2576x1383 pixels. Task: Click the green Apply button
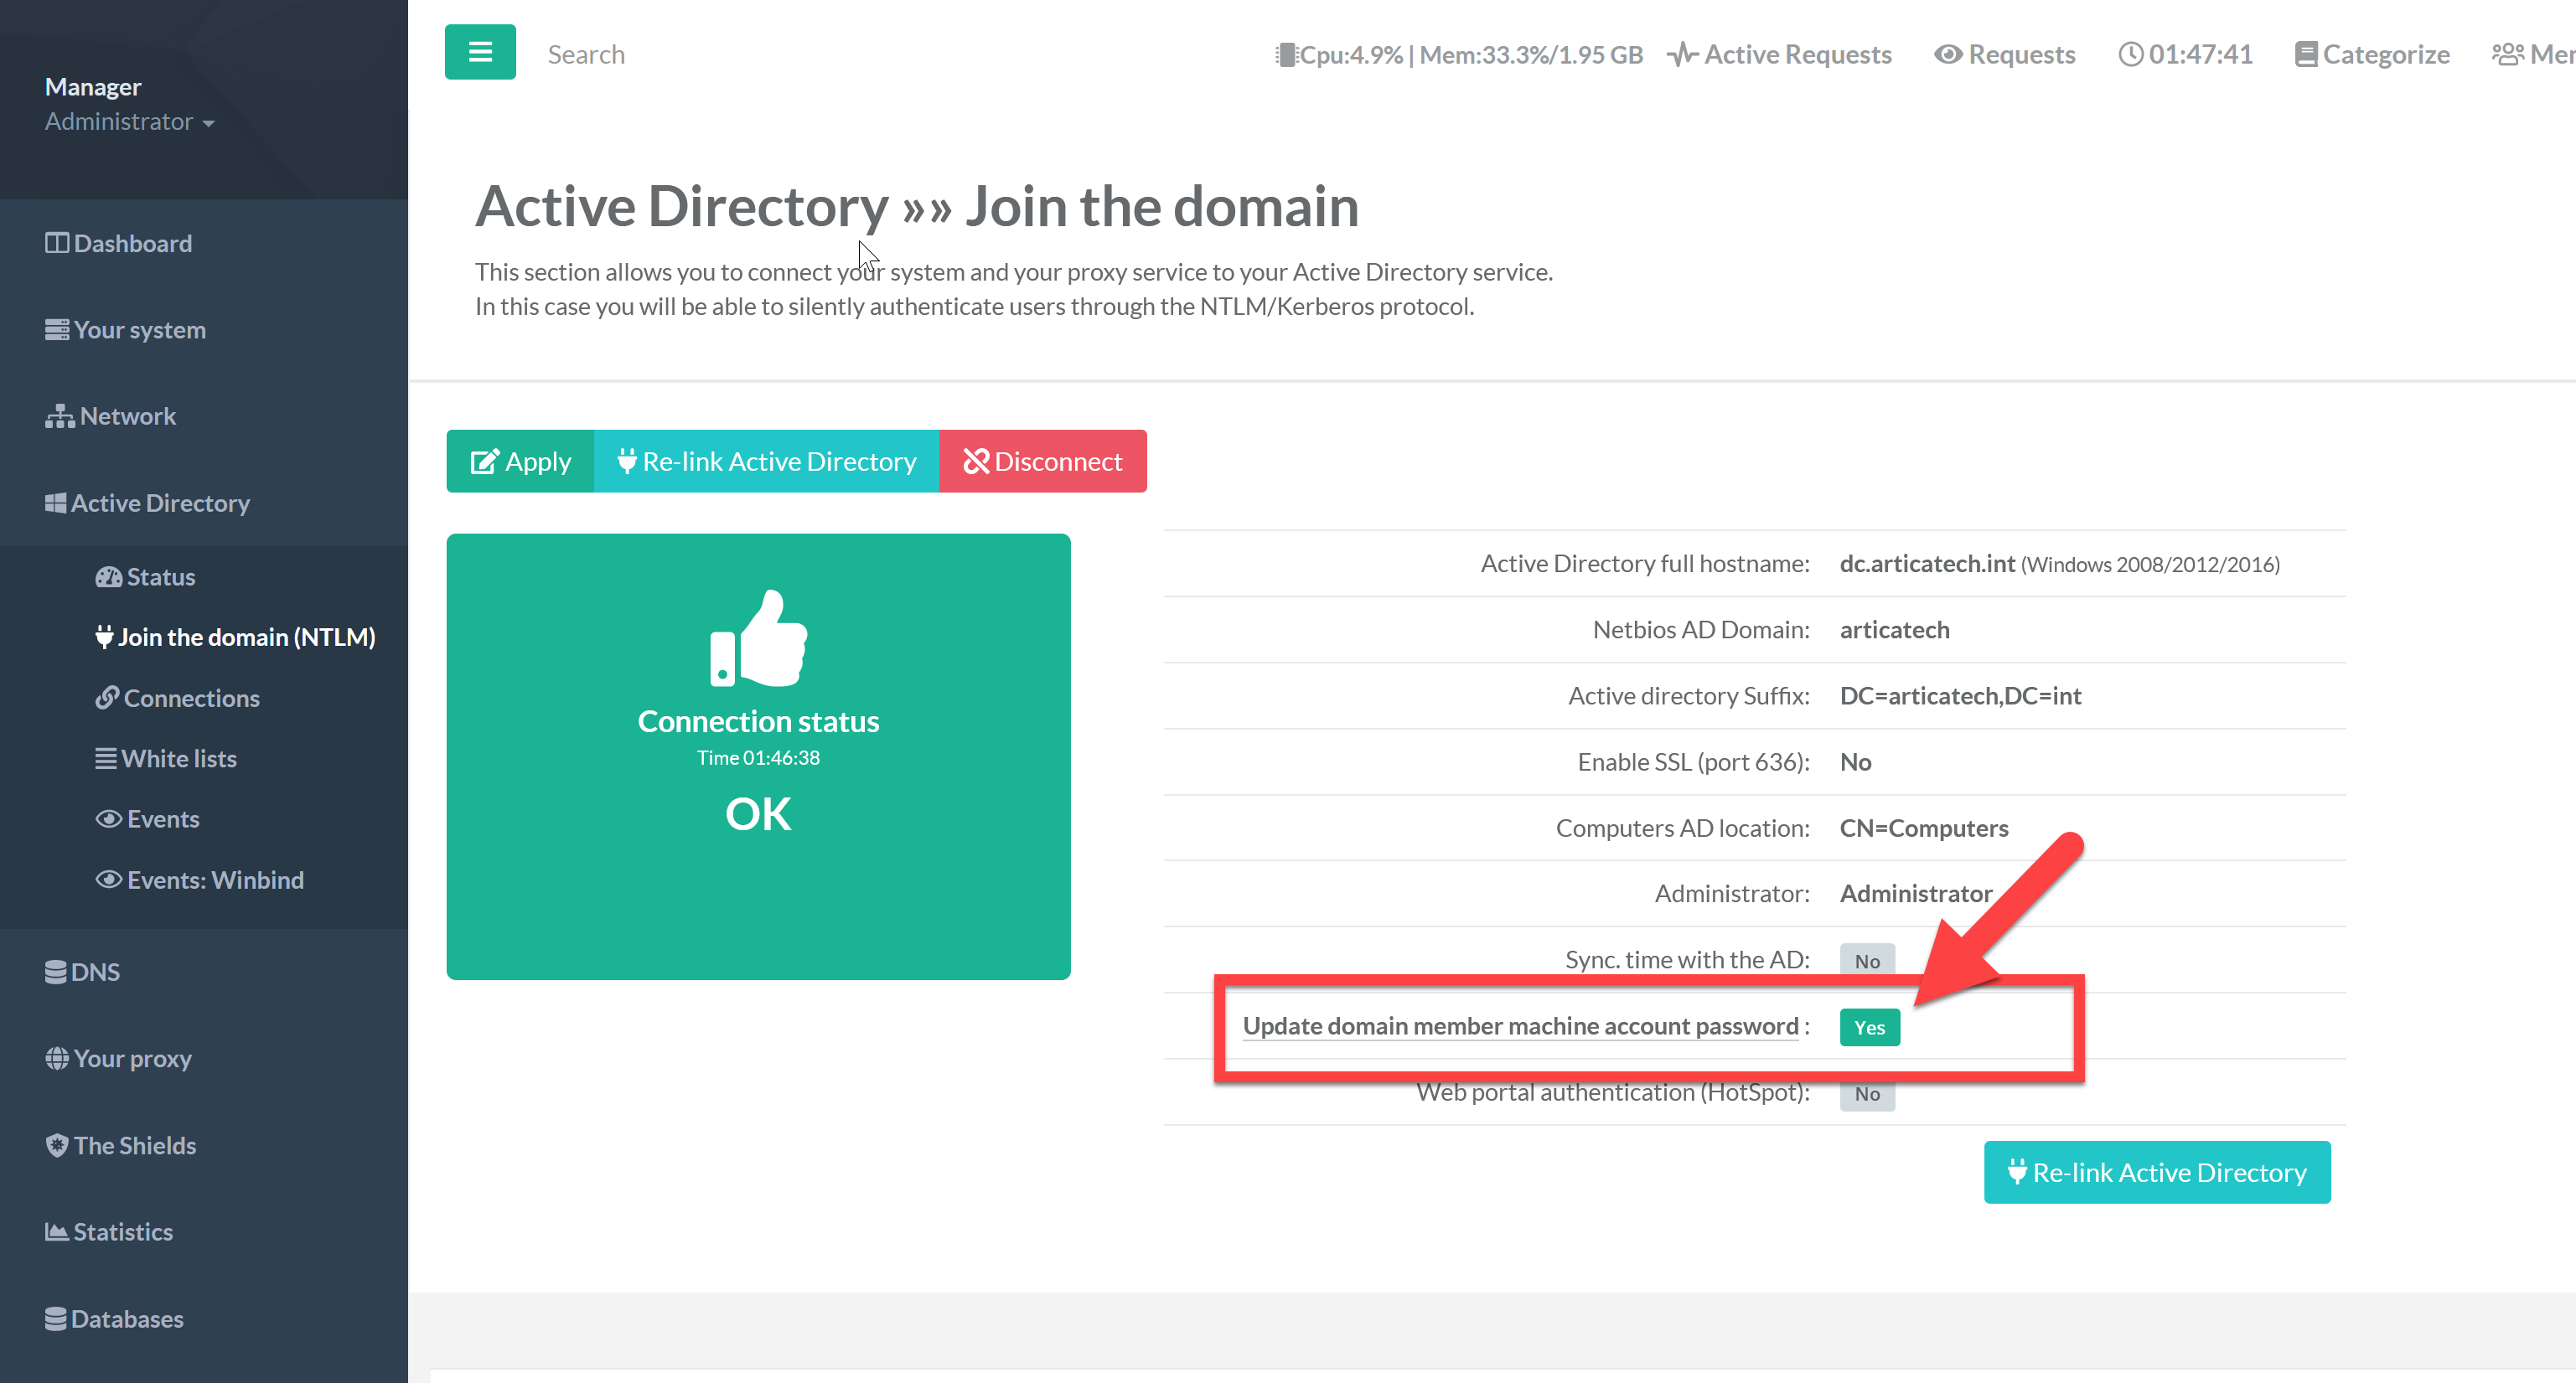520,462
